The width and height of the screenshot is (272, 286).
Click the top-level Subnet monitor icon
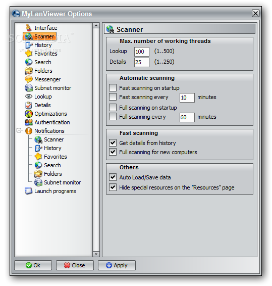(29, 88)
